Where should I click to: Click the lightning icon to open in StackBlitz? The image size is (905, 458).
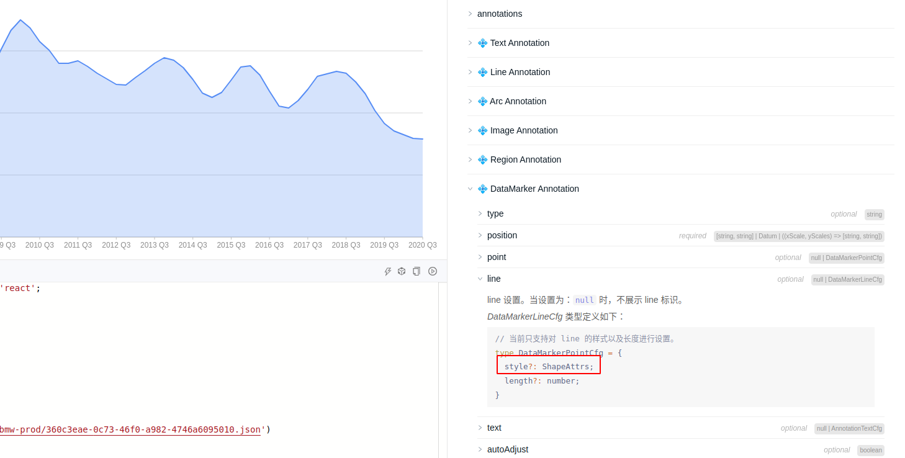point(388,271)
